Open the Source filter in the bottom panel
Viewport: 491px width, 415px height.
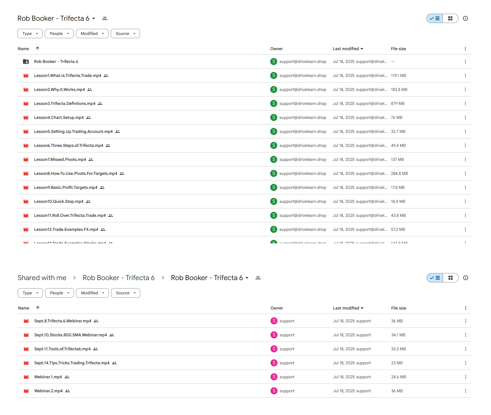coord(126,293)
